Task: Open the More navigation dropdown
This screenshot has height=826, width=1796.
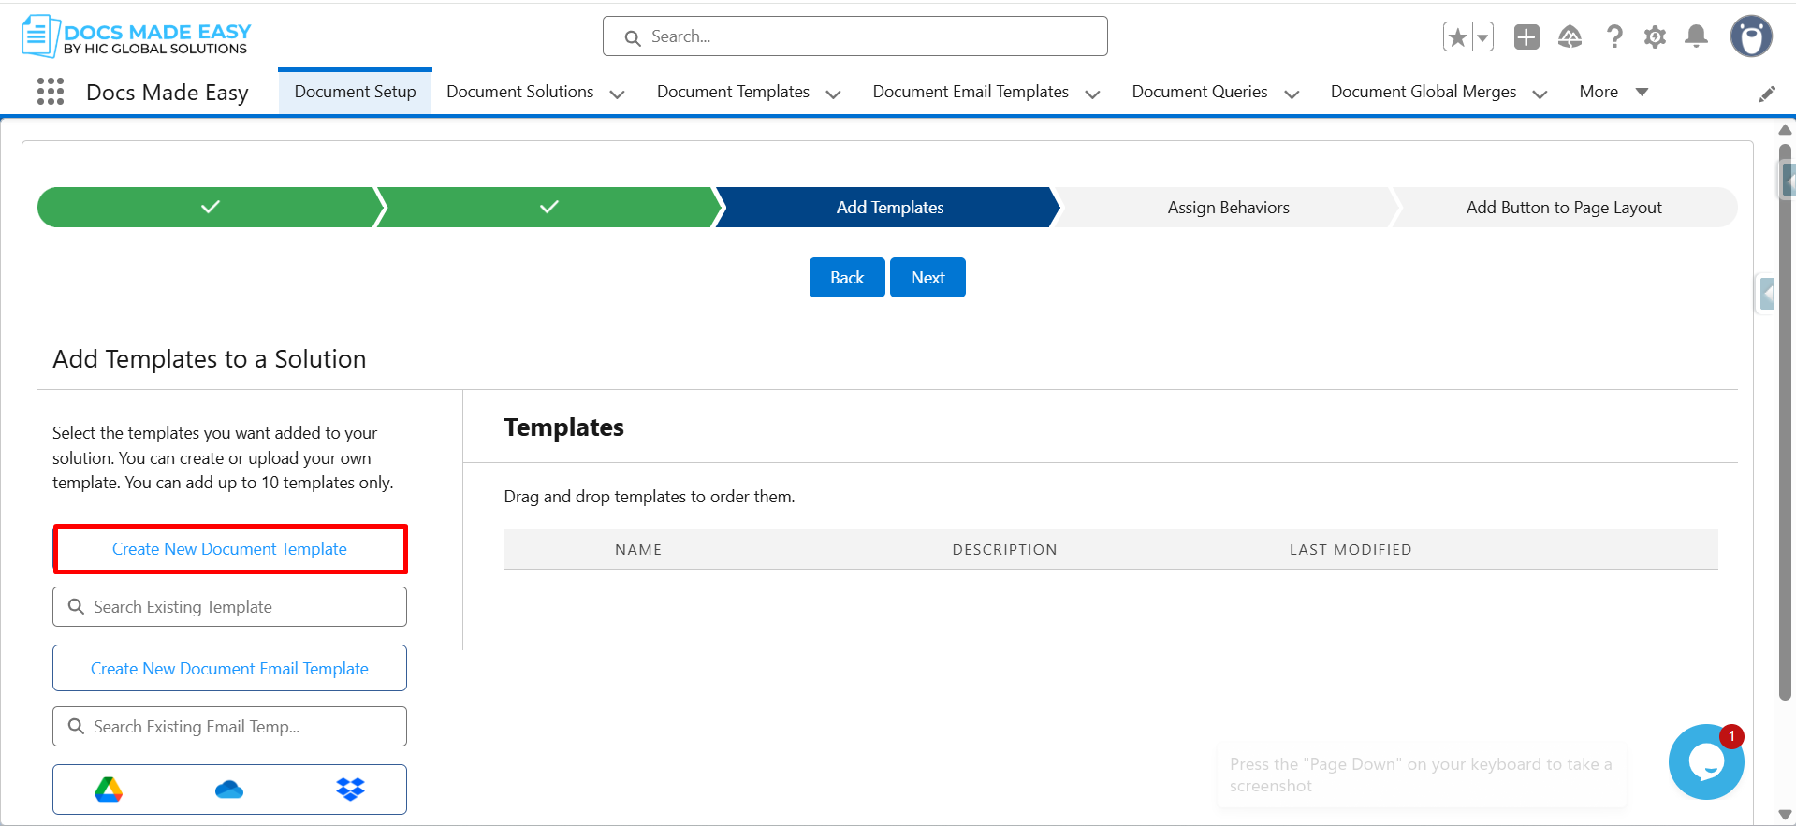Action: coord(1613,92)
